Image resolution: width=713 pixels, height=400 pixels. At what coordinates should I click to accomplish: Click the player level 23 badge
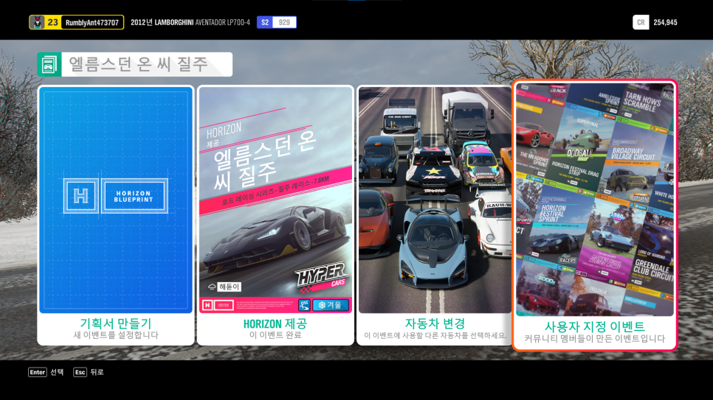52,22
